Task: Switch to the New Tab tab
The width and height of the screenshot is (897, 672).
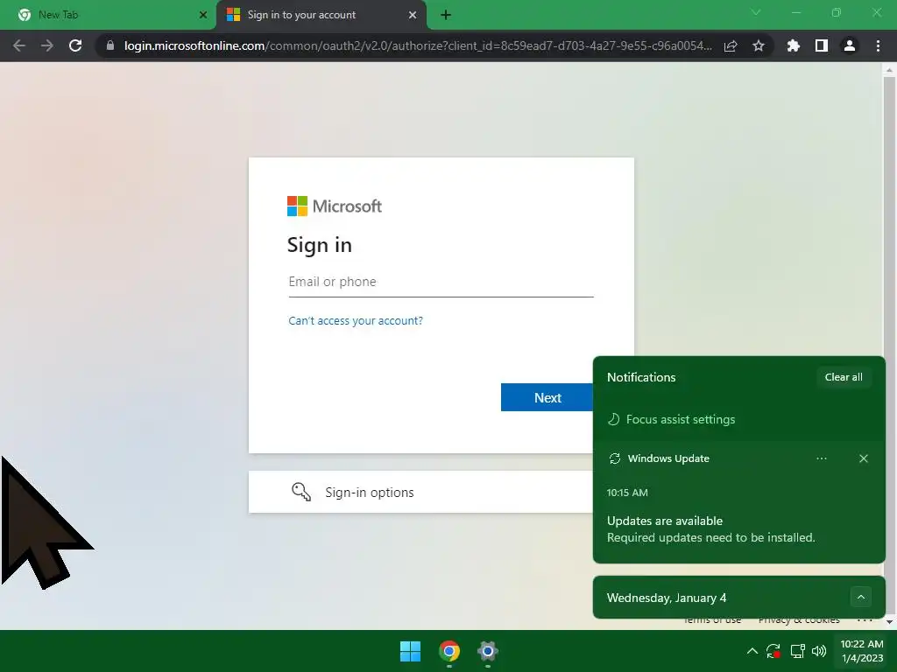Action: coord(108,15)
